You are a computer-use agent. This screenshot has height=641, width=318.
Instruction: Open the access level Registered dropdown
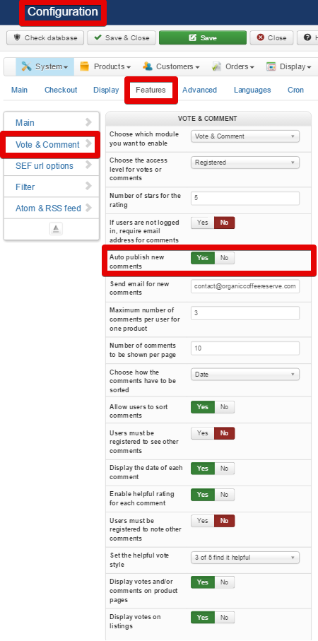pos(245,163)
